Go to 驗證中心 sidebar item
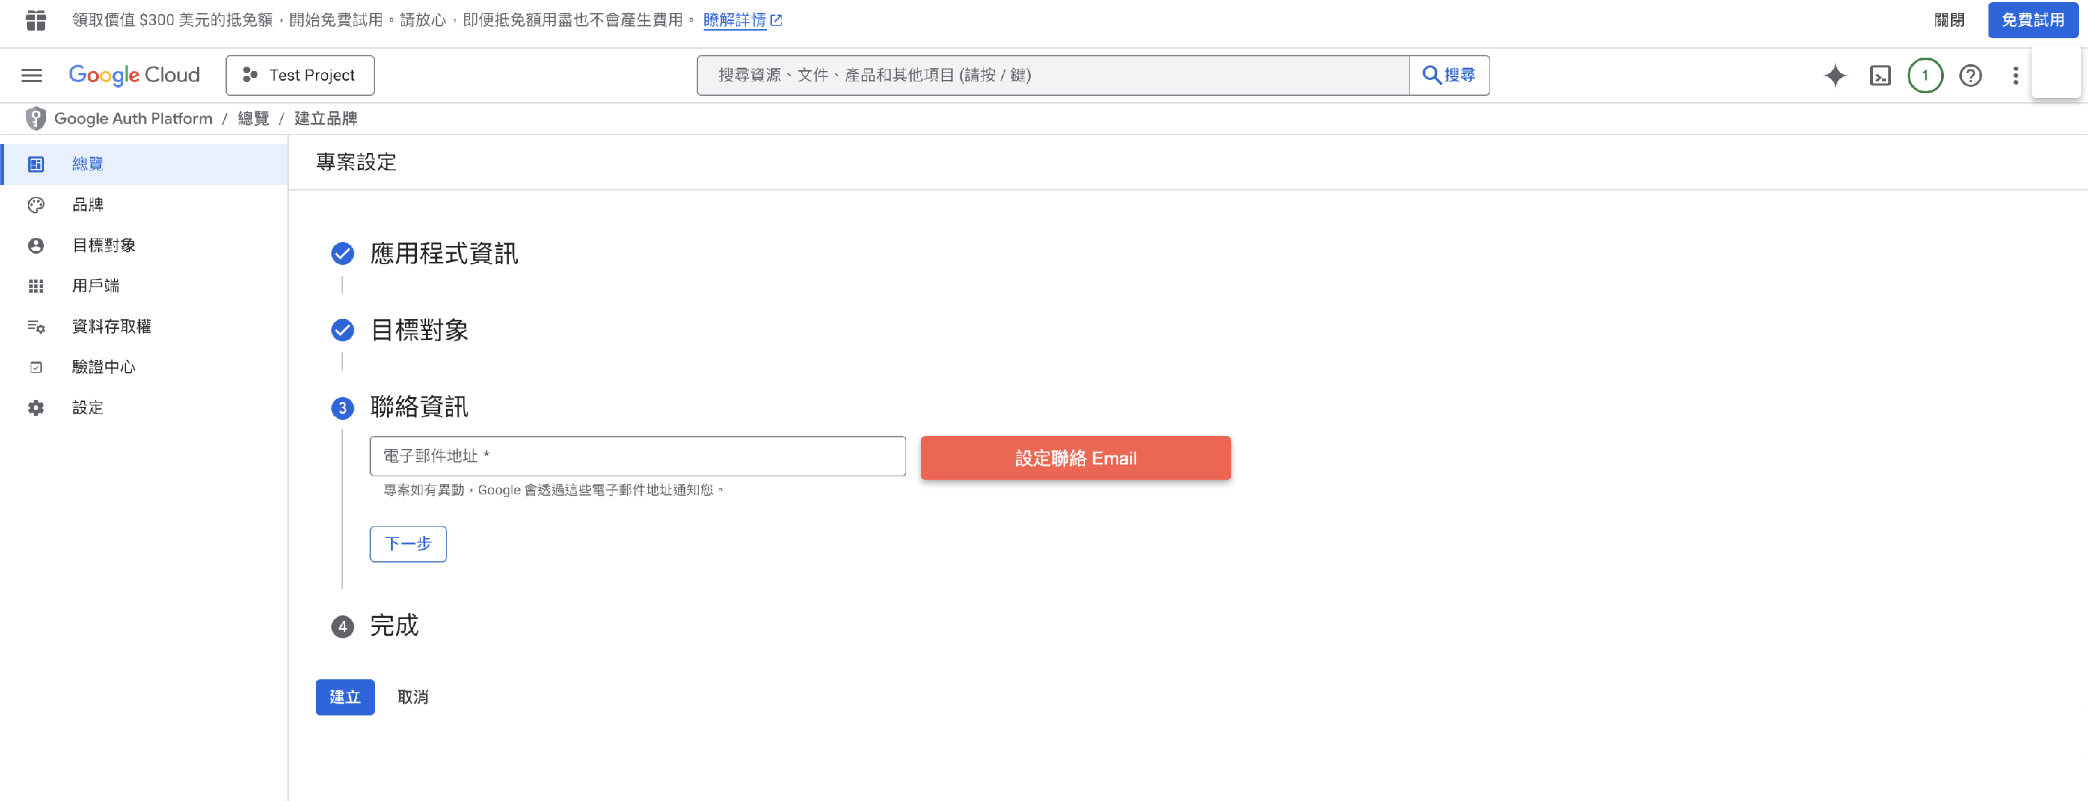The image size is (2088, 801). point(103,367)
